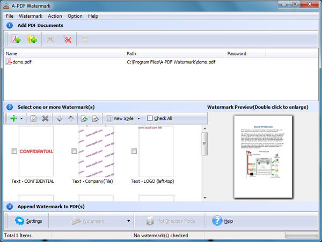This screenshot has height=242, width=322.
Task: Select the demo.pdf row name
Action: click(x=22, y=62)
